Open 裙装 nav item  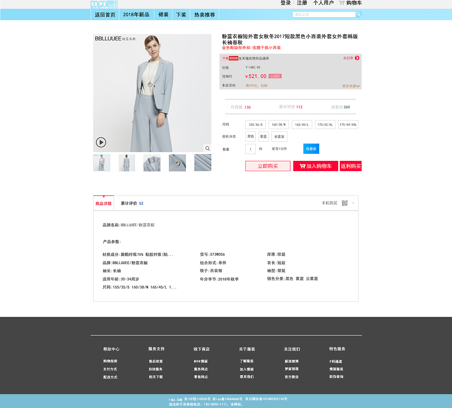[x=163, y=14]
